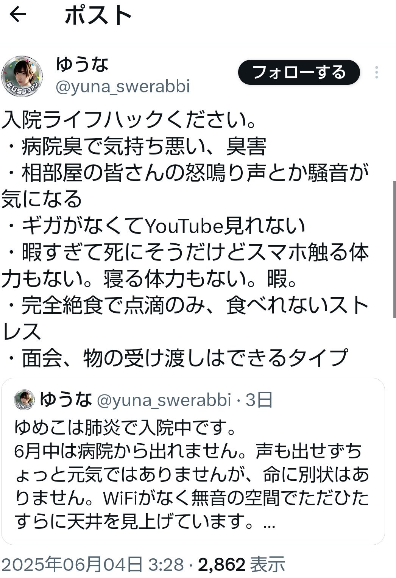Click the main post text starting 入院ライフハック
Image resolution: width=396 pixels, height=578 pixels.
click(186, 239)
